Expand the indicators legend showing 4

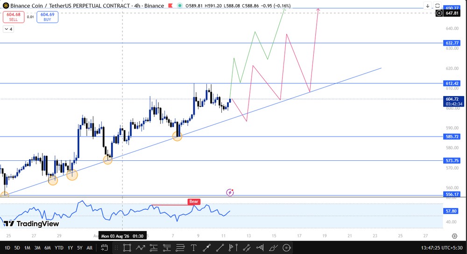pos(8,29)
